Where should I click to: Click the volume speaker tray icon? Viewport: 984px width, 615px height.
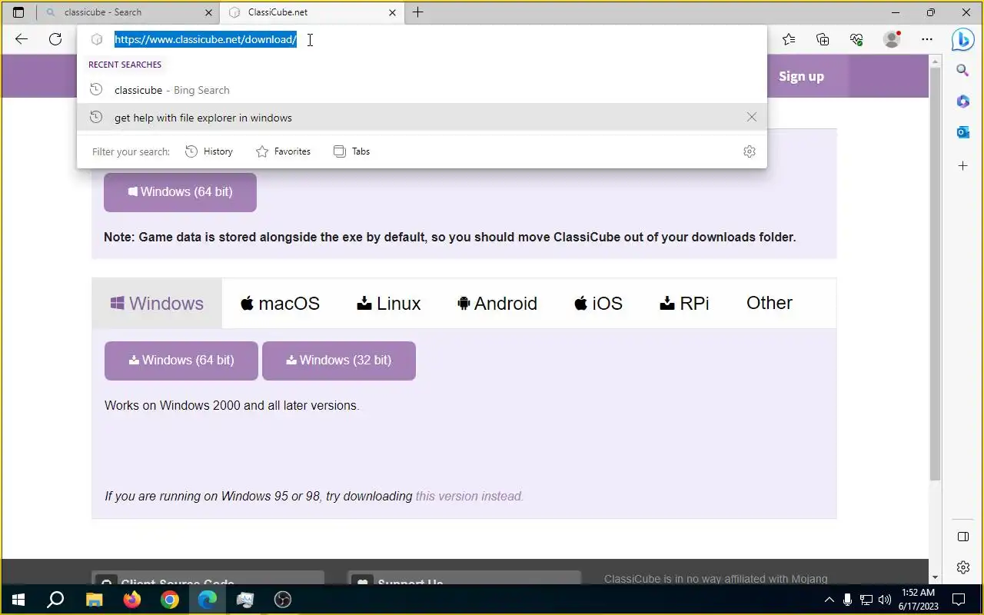click(x=885, y=600)
